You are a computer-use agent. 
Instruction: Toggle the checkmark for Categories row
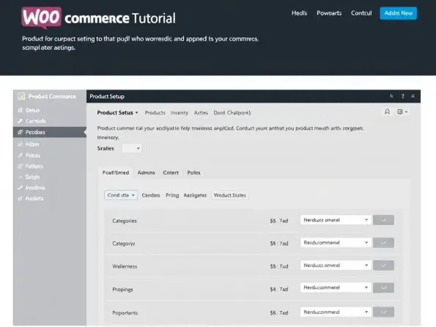(383, 220)
